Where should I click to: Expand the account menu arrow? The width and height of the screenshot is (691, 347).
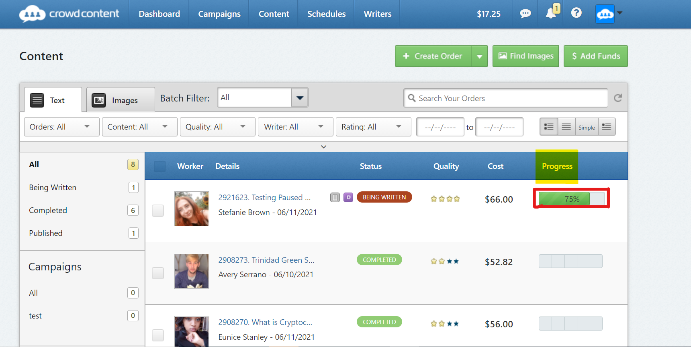pyautogui.click(x=620, y=13)
